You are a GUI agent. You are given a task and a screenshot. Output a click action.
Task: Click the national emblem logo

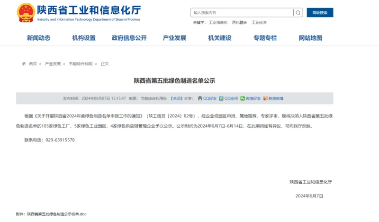(25, 13)
